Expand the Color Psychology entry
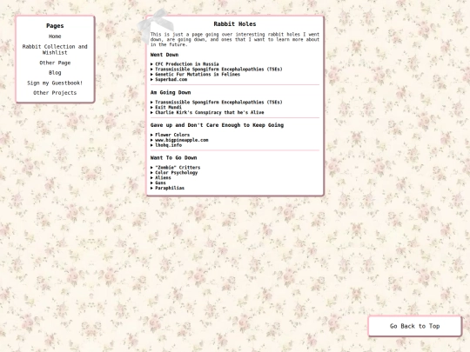This screenshot has width=470, height=352. point(174,172)
